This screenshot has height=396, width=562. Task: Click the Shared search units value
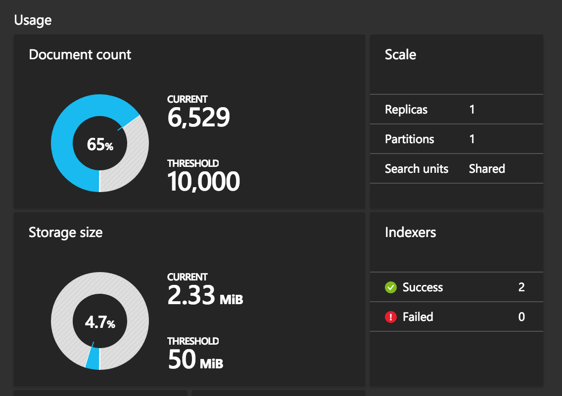tap(487, 169)
